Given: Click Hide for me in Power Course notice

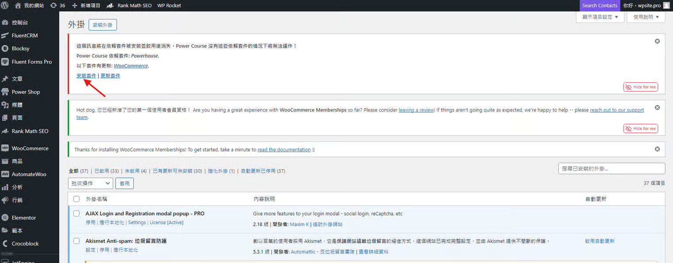Looking at the screenshot, I should coord(641,87).
